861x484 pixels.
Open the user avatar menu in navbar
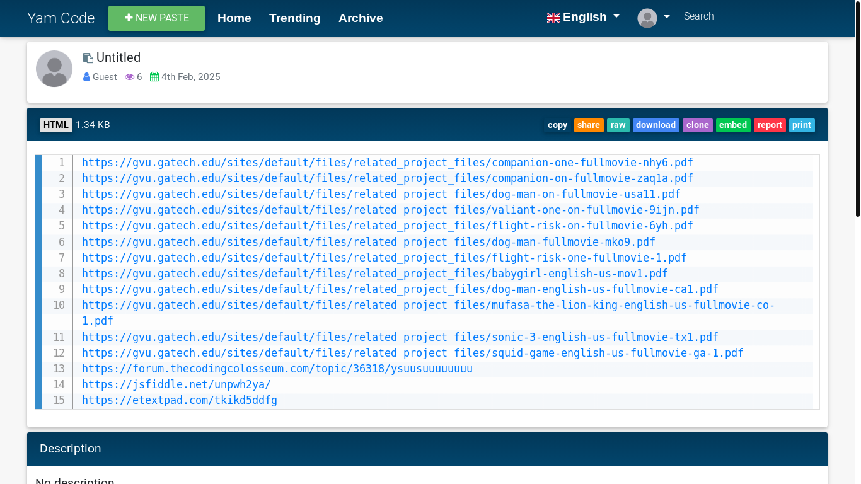tap(654, 18)
